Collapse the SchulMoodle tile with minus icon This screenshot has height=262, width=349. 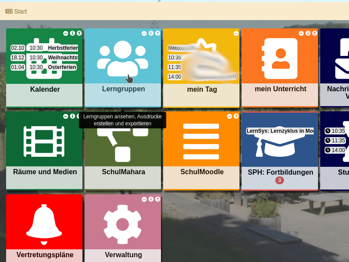pos(229,116)
